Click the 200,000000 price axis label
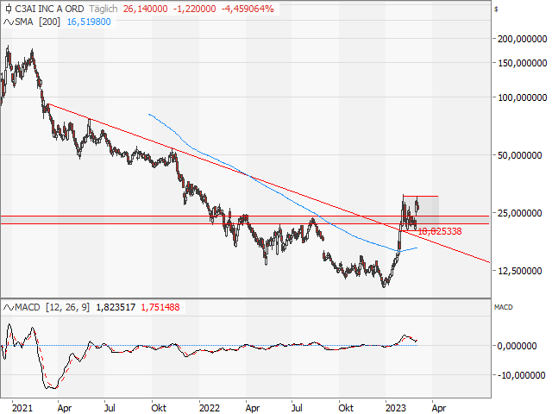This screenshot has width=552, height=414. pos(522,39)
